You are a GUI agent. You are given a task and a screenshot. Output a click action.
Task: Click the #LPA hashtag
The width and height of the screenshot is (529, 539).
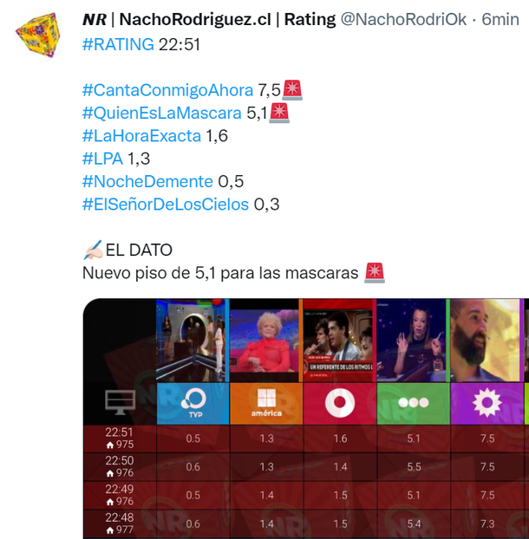102,159
